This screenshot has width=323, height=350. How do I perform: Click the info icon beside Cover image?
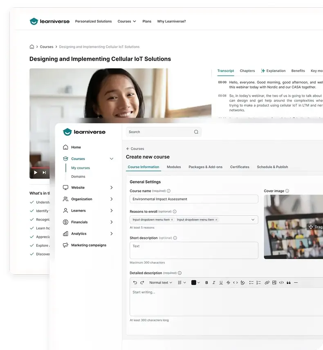[x=287, y=191]
